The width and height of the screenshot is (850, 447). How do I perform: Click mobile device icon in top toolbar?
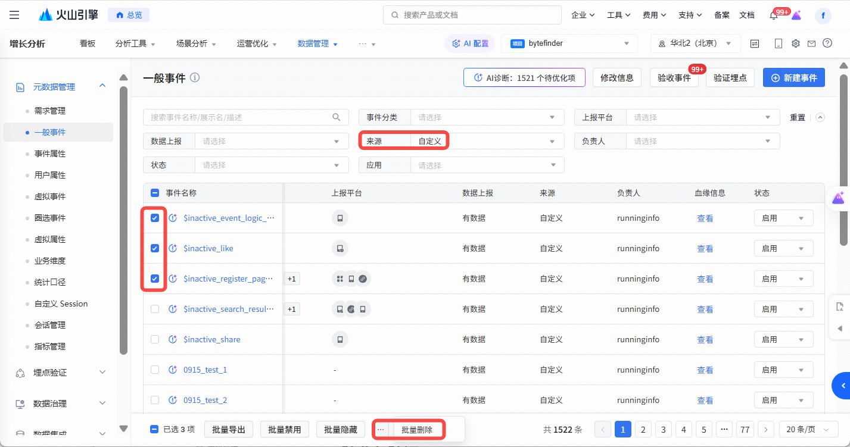click(x=779, y=43)
